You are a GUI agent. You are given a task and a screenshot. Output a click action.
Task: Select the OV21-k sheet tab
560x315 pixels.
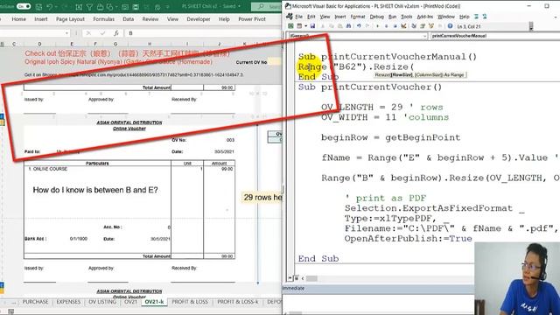tap(154, 302)
